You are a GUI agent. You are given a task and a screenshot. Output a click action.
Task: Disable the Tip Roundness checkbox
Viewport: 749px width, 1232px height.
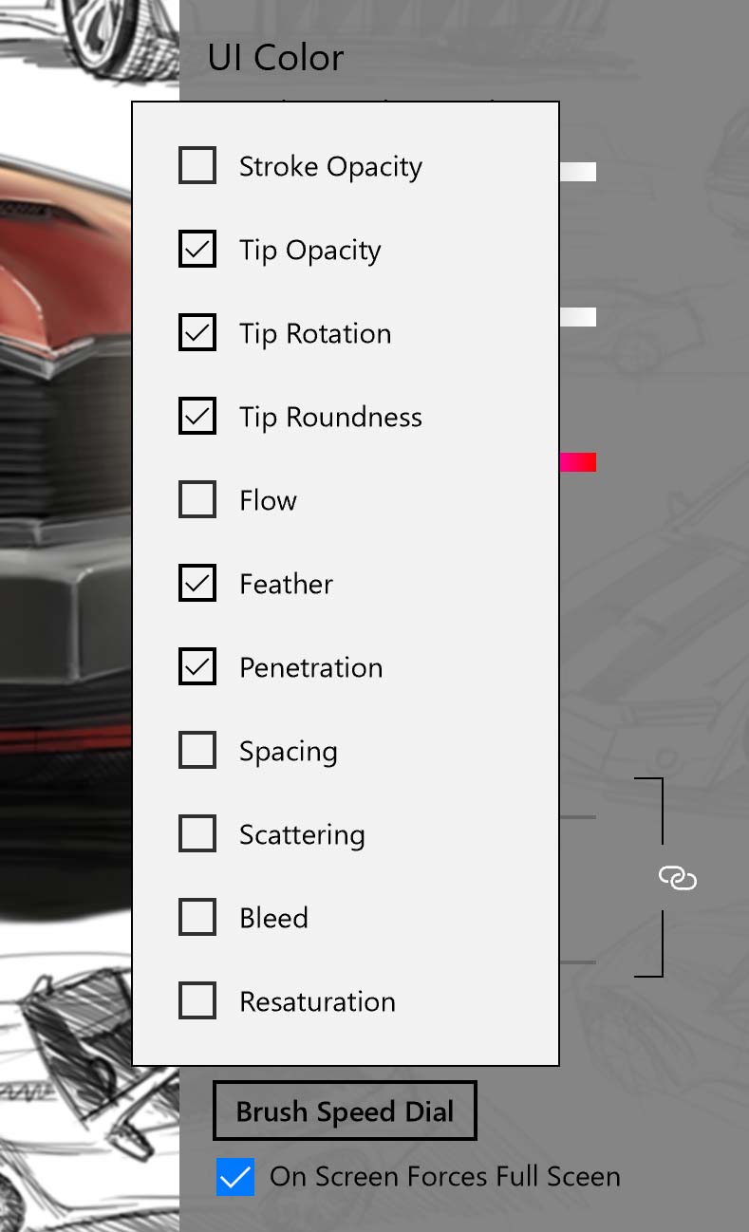click(197, 416)
